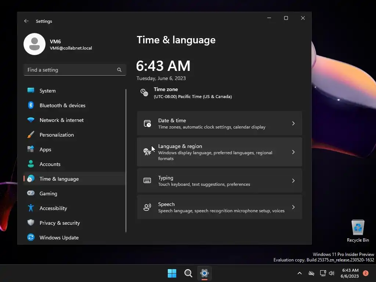Maximize the Settings window

(286, 18)
